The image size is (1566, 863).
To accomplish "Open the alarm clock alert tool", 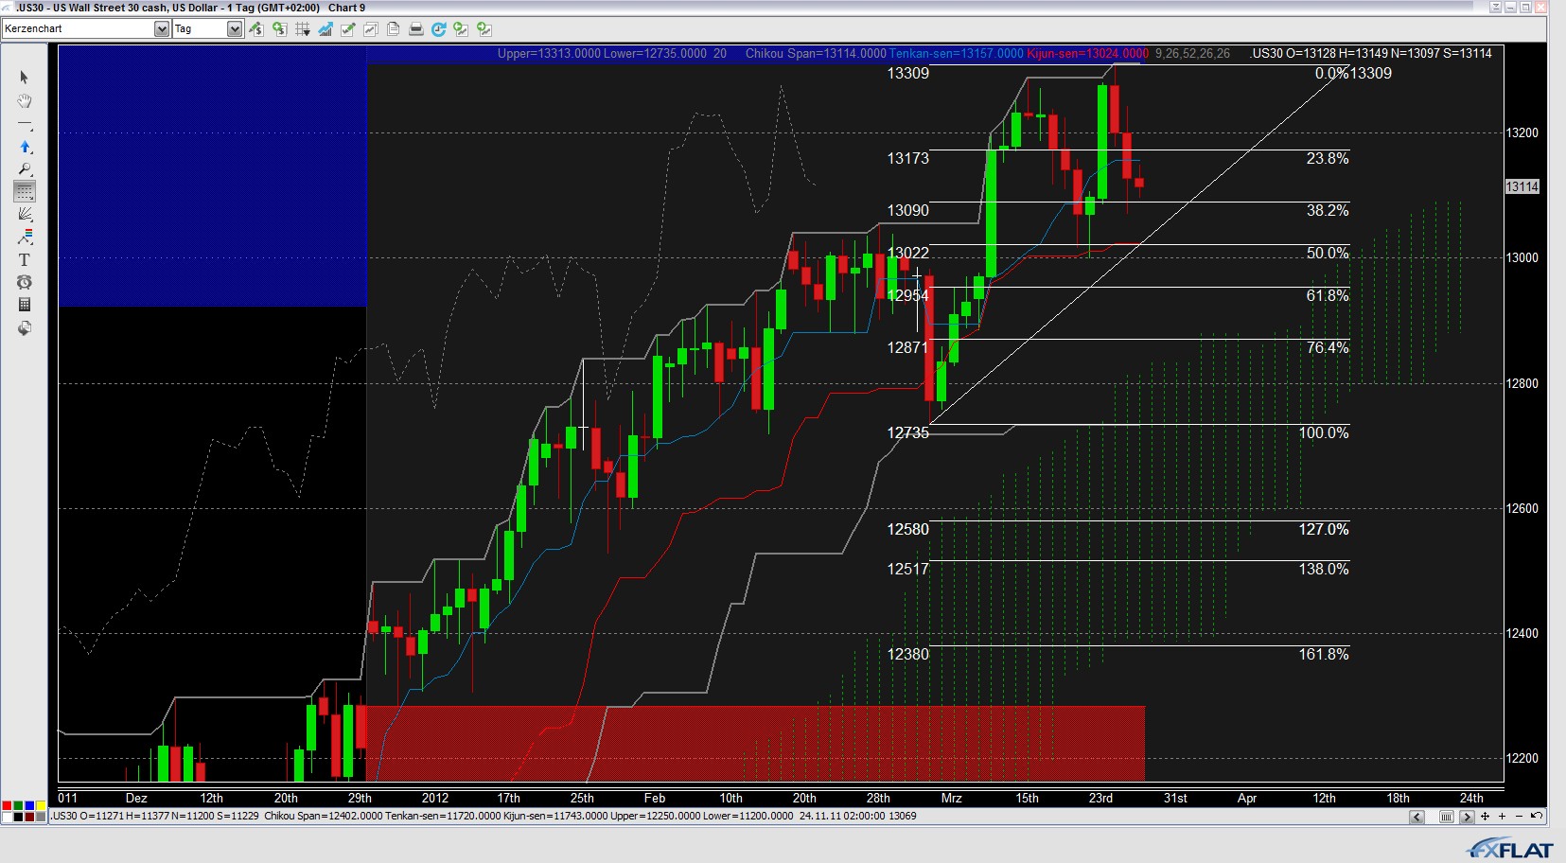I will click(x=25, y=282).
